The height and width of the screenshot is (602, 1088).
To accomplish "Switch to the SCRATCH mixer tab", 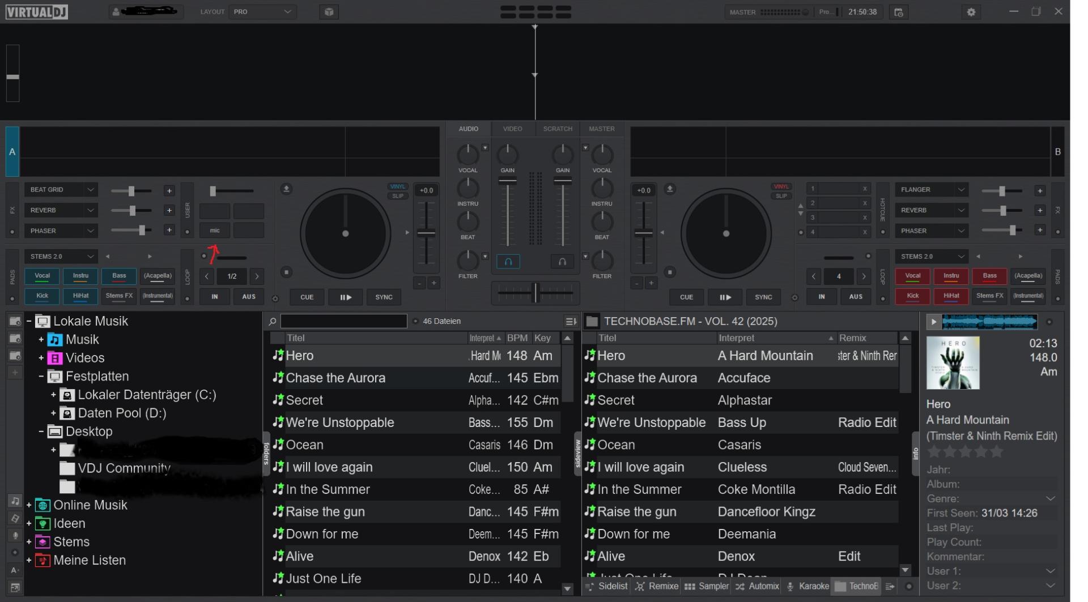I will coord(558,129).
